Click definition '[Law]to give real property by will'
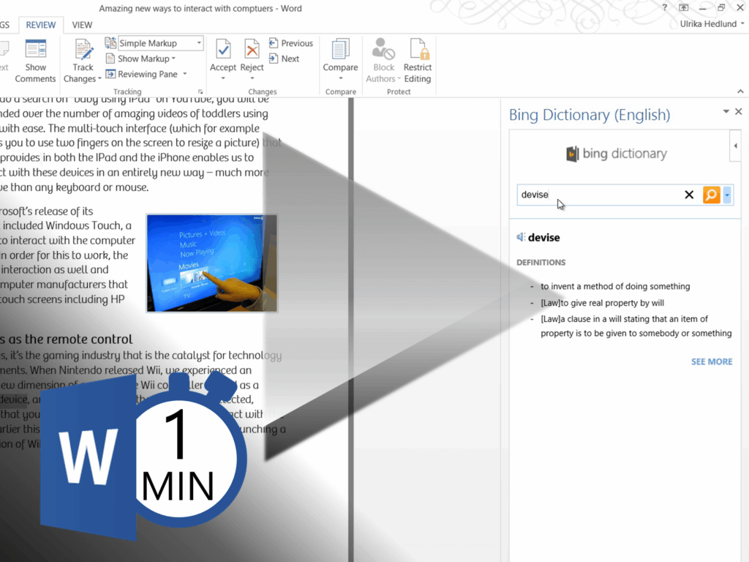The image size is (749, 562). coord(603,302)
